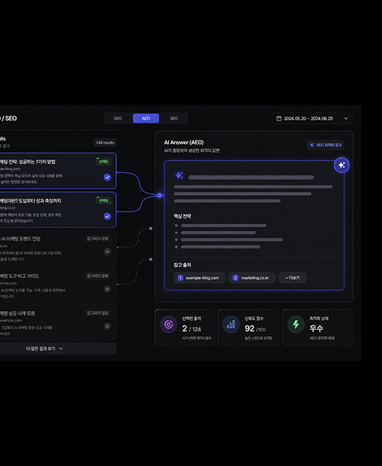Image resolution: width=382 pixels, height=466 pixels.
Task: Click the number 2 badge on marketing.co.kr chip
Action: click(x=235, y=278)
